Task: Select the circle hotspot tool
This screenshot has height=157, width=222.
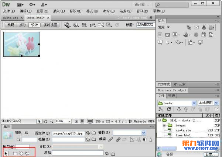Action: click(x=21, y=153)
